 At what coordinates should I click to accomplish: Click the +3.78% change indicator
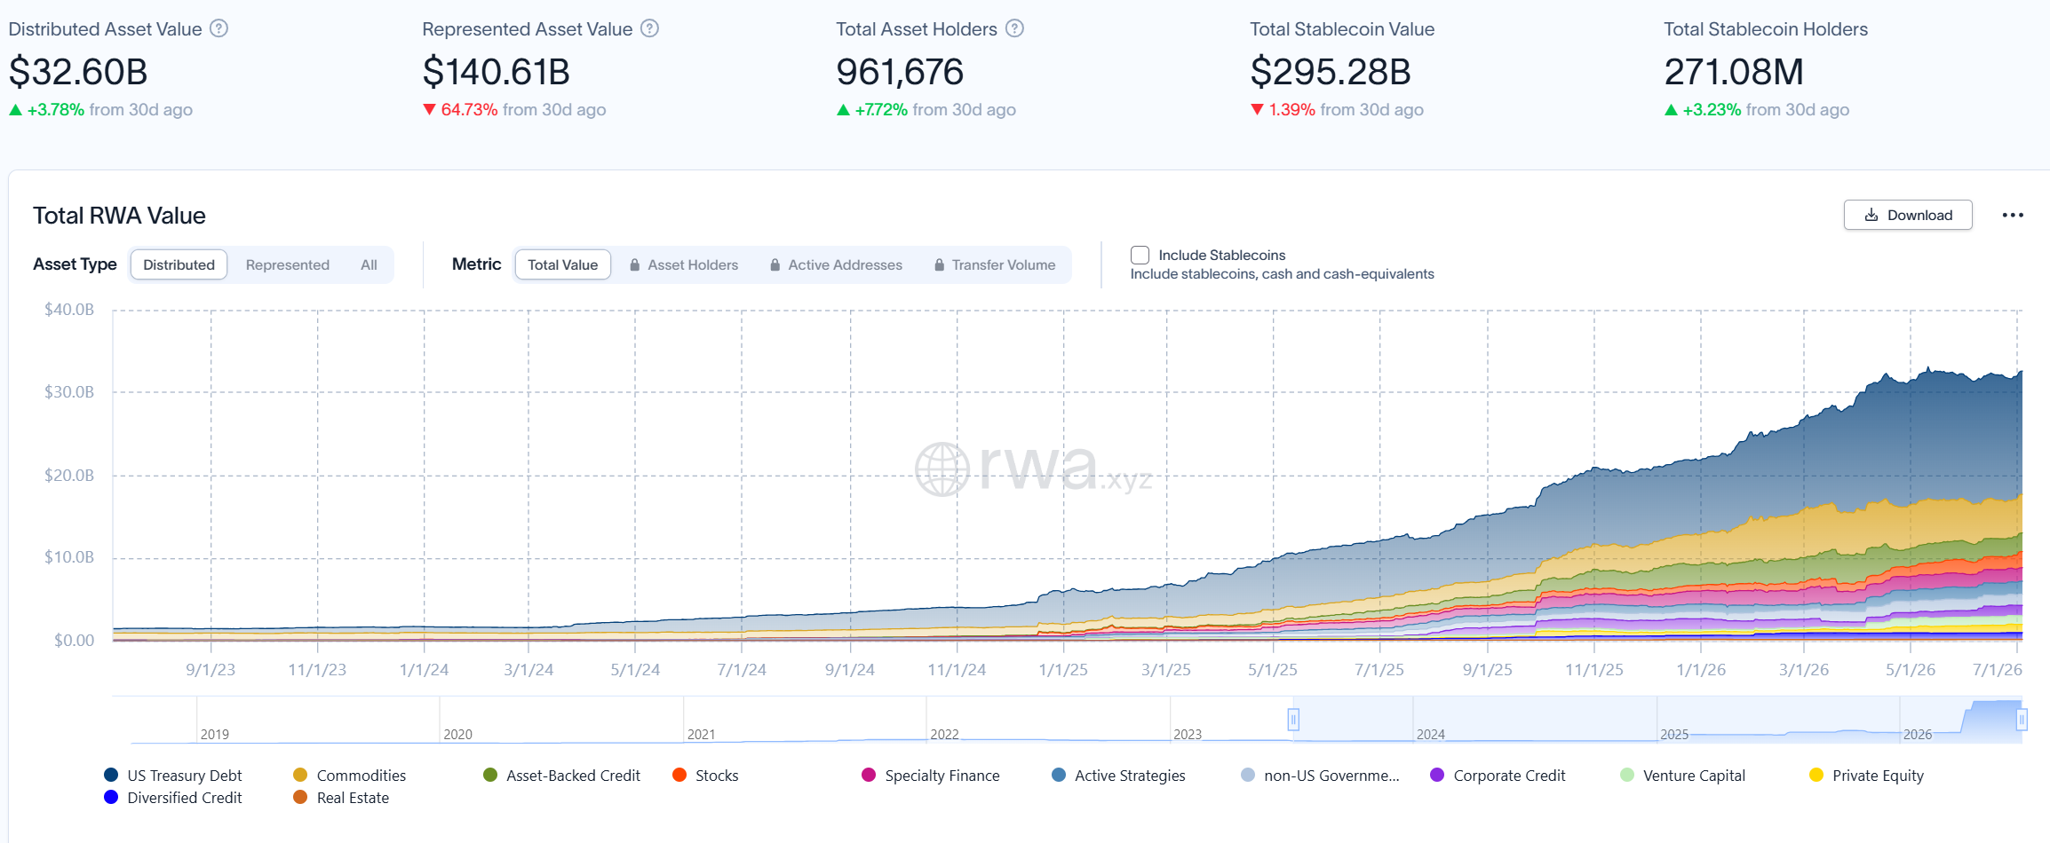click(46, 109)
